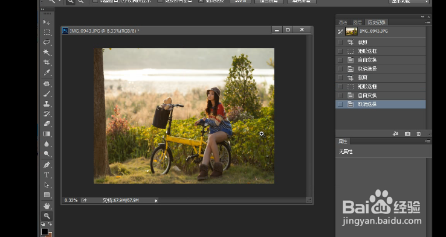This screenshot has width=446, height=237.
Task: Open the Properties panel flyout menu
Action: pyautogui.click(x=427, y=141)
